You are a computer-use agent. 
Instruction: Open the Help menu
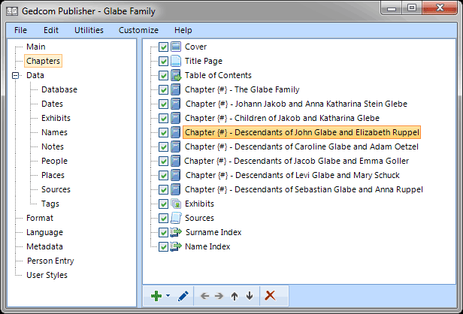click(x=183, y=30)
